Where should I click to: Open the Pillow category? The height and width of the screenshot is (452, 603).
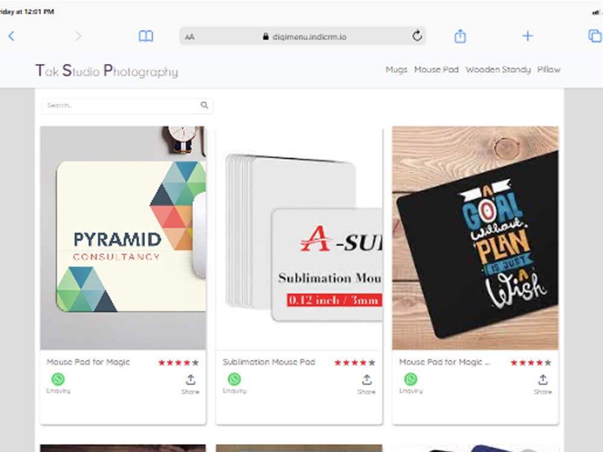(549, 69)
